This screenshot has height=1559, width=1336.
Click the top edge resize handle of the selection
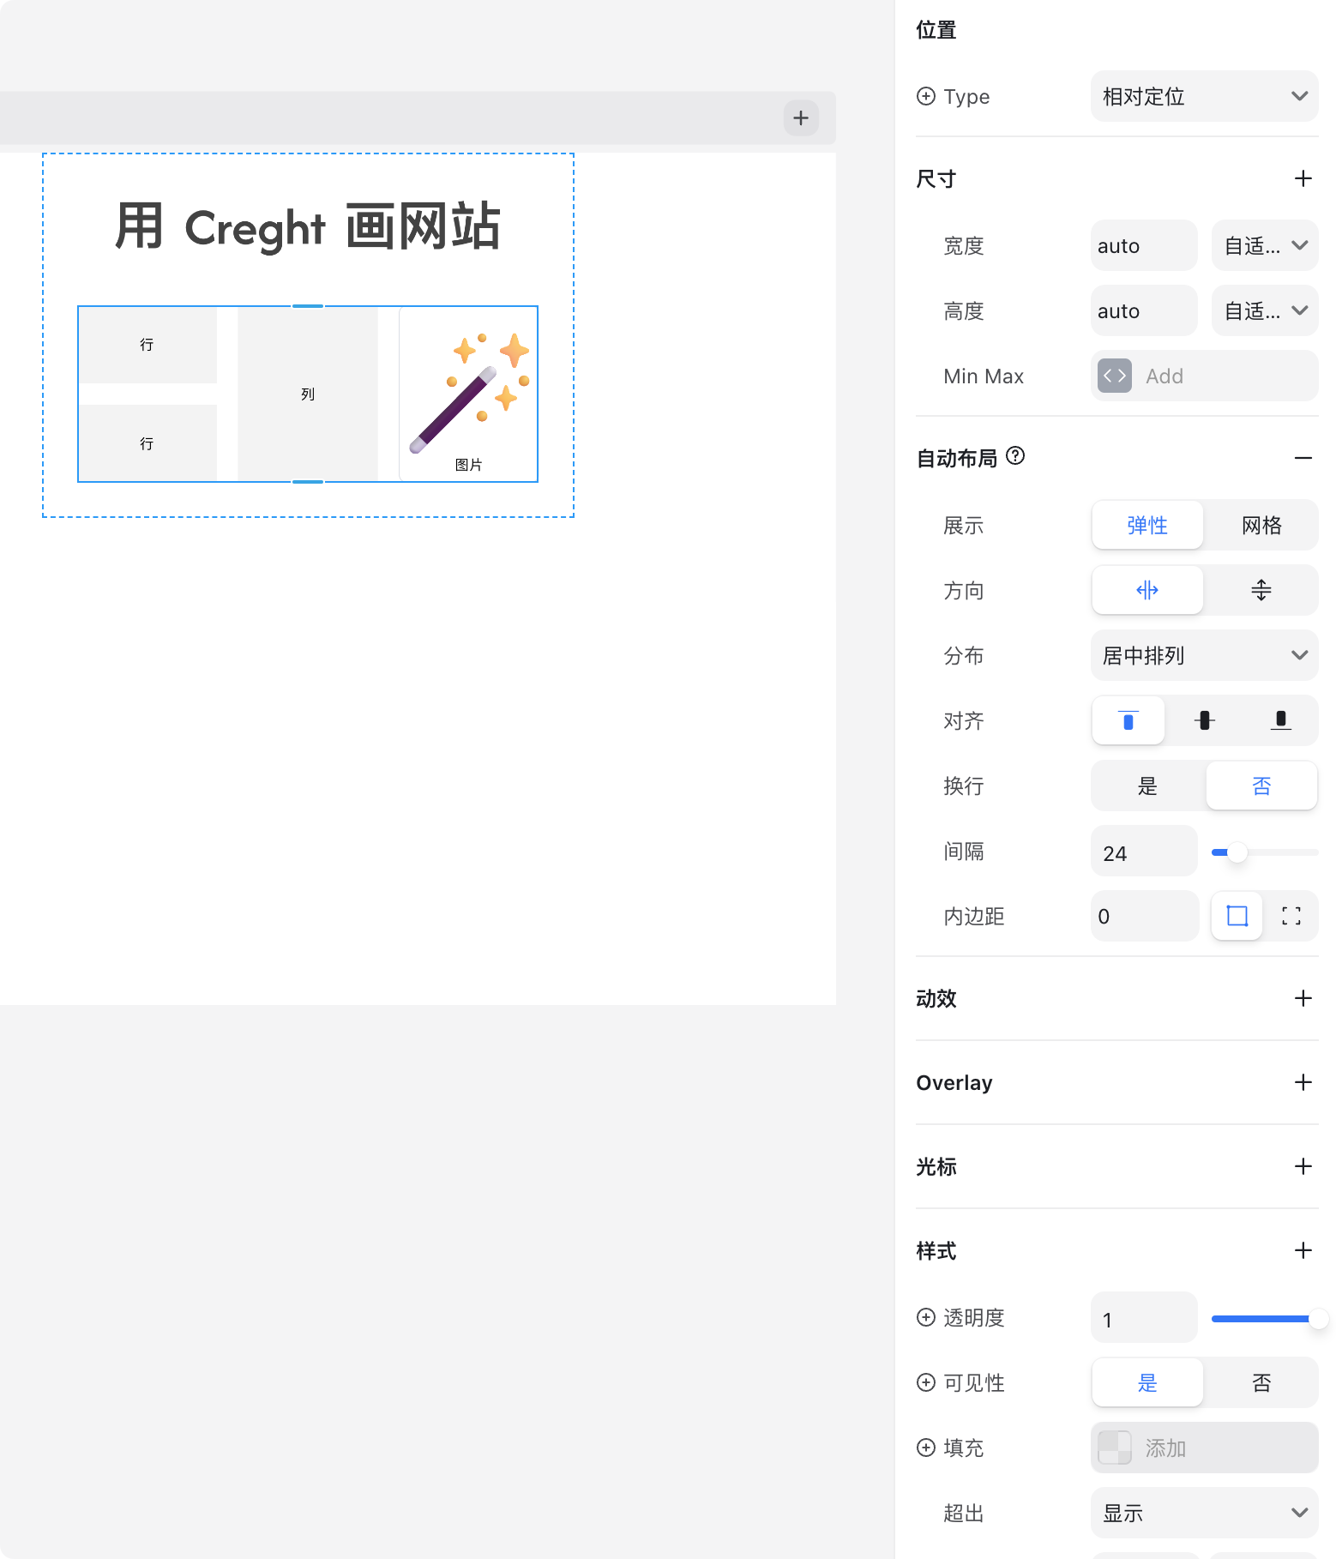308,305
